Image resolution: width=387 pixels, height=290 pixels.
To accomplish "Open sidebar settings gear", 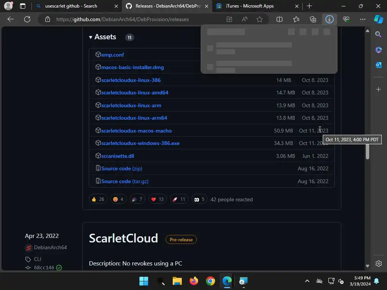I will (x=378, y=264).
